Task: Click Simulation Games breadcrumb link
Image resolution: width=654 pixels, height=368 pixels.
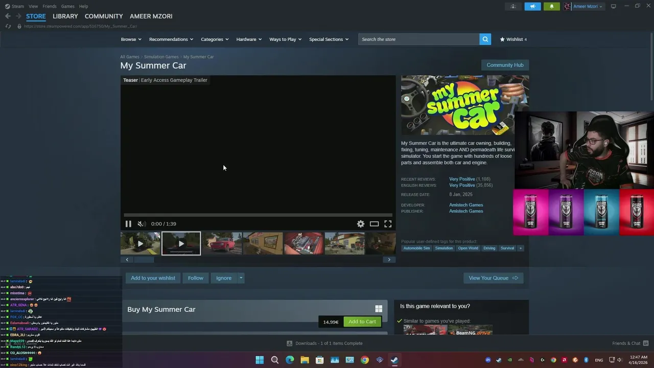Action: tap(161, 57)
